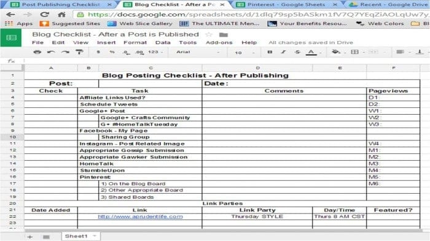Open the Edit menu
This screenshot has height=241, width=430.
pos(58,42)
